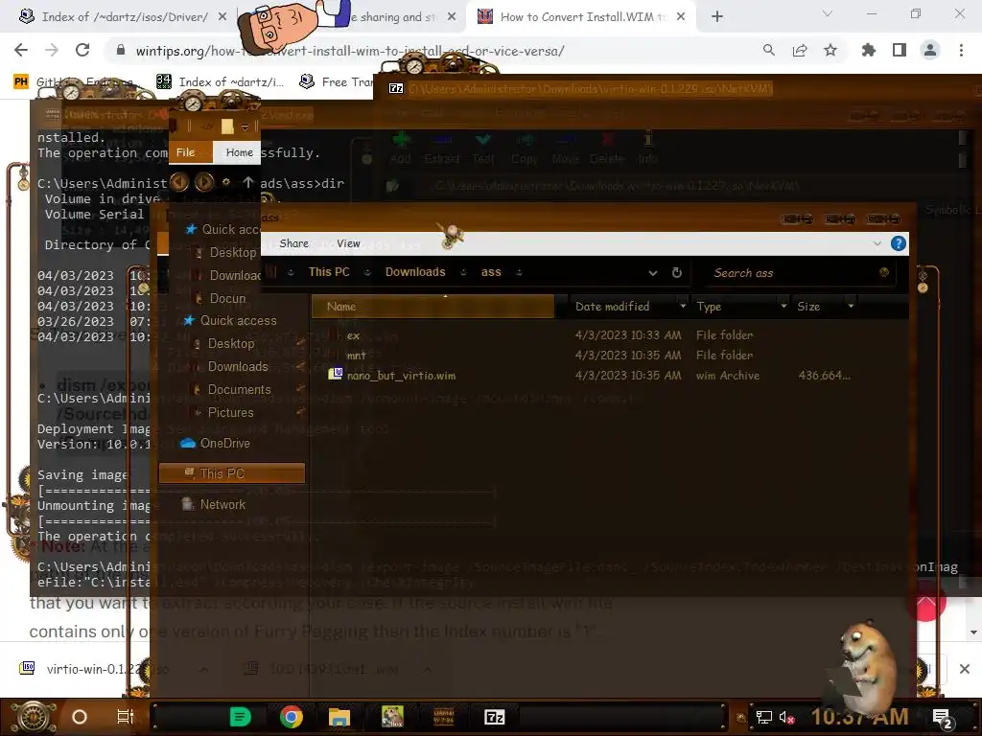Open virtio-win ISO download item

[x=94, y=669]
